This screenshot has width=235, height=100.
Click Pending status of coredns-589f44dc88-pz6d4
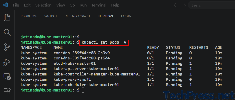tap(174, 58)
